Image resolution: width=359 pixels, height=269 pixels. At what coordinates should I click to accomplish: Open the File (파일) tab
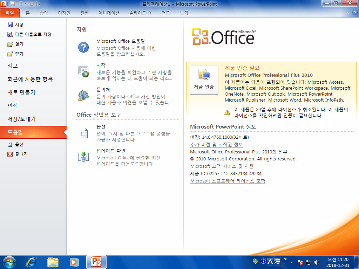coord(10,13)
